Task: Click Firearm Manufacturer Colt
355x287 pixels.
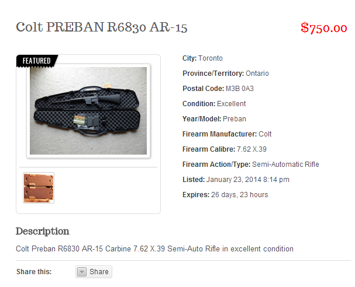Action: [227, 134]
